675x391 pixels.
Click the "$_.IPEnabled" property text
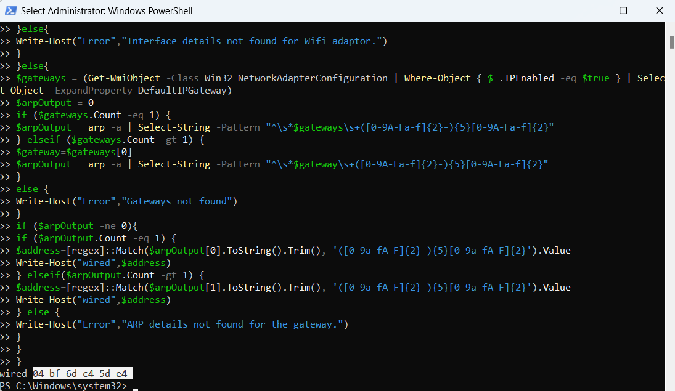pyautogui.click(x=520, y=78)
